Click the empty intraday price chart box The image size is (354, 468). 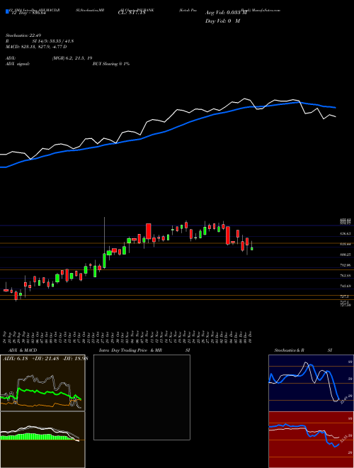coord(142,397)
